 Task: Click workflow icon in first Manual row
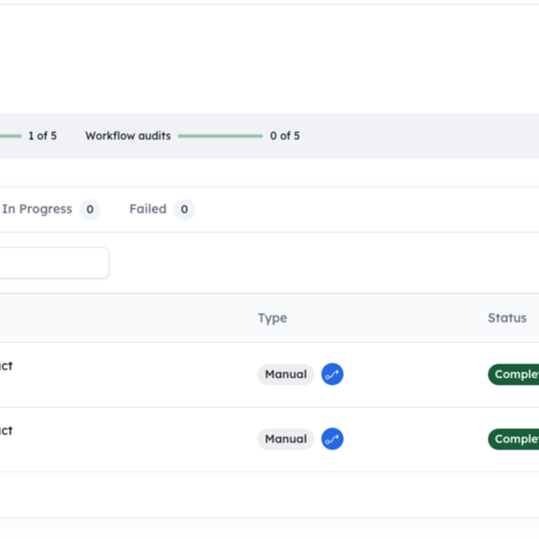click(x=332, y=374)
